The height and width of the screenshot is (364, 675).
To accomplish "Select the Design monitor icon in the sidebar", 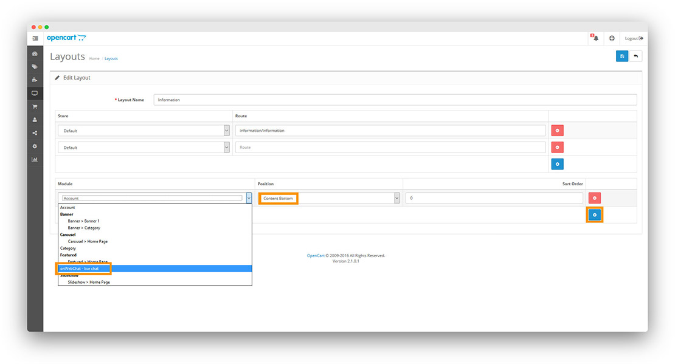I will click(35, 92).
